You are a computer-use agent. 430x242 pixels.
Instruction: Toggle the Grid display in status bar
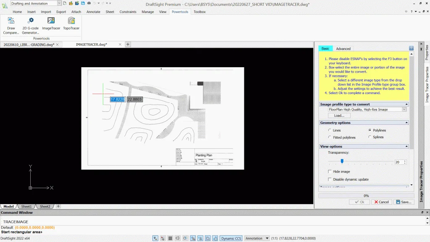[170, 238]
